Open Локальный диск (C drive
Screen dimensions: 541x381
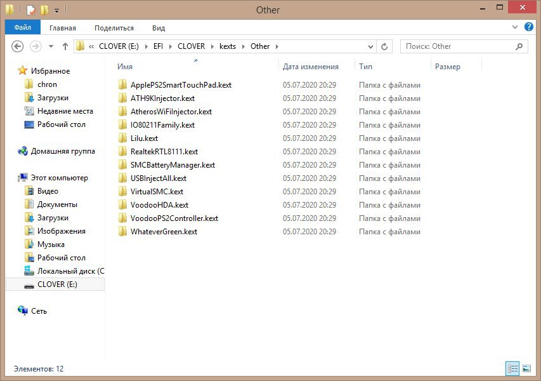coord(70,271)
